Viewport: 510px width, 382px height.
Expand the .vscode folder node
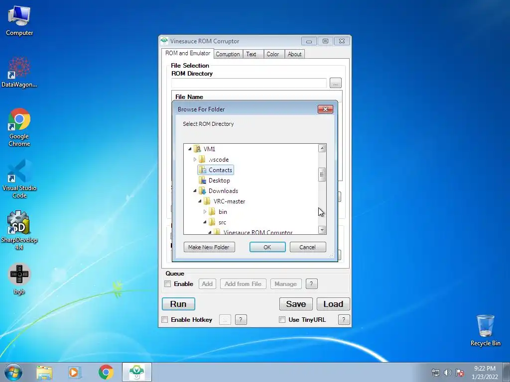[x=195, y=159]
